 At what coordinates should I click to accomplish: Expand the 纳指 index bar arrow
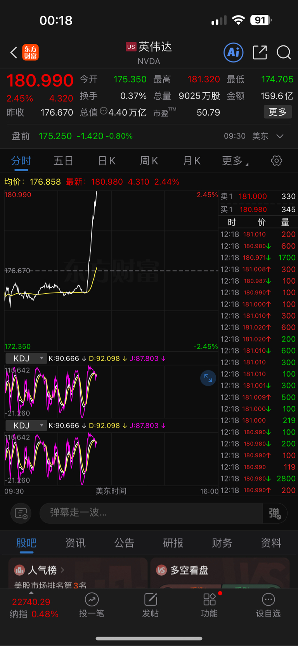point(31,593)
